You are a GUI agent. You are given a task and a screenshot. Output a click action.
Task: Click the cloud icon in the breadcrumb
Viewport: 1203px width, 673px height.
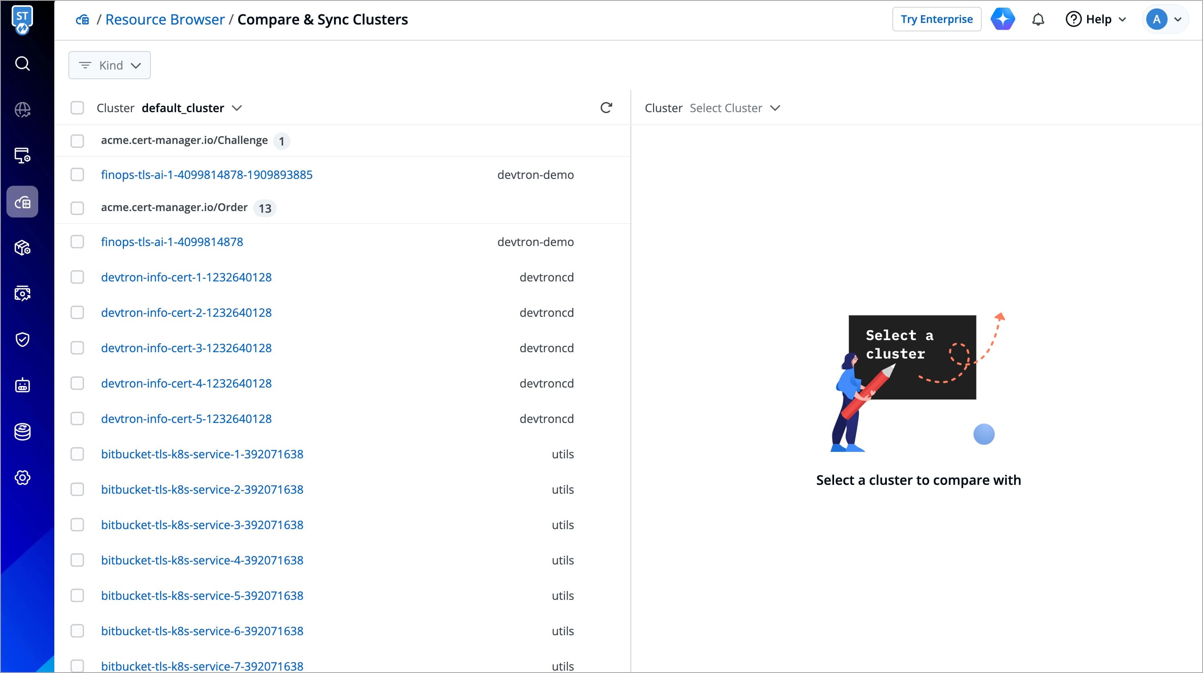click(x=82, y=20)
